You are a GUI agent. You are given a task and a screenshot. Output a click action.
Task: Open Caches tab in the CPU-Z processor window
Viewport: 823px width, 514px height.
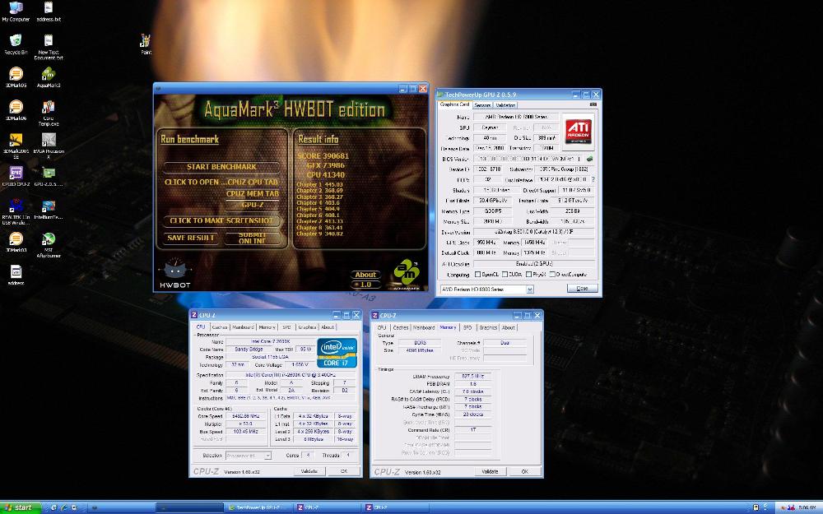(220, 327)
